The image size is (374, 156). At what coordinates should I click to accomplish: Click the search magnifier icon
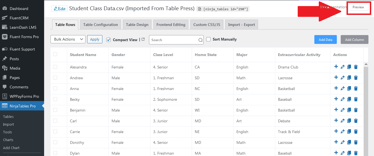click(x=201, y=40)
